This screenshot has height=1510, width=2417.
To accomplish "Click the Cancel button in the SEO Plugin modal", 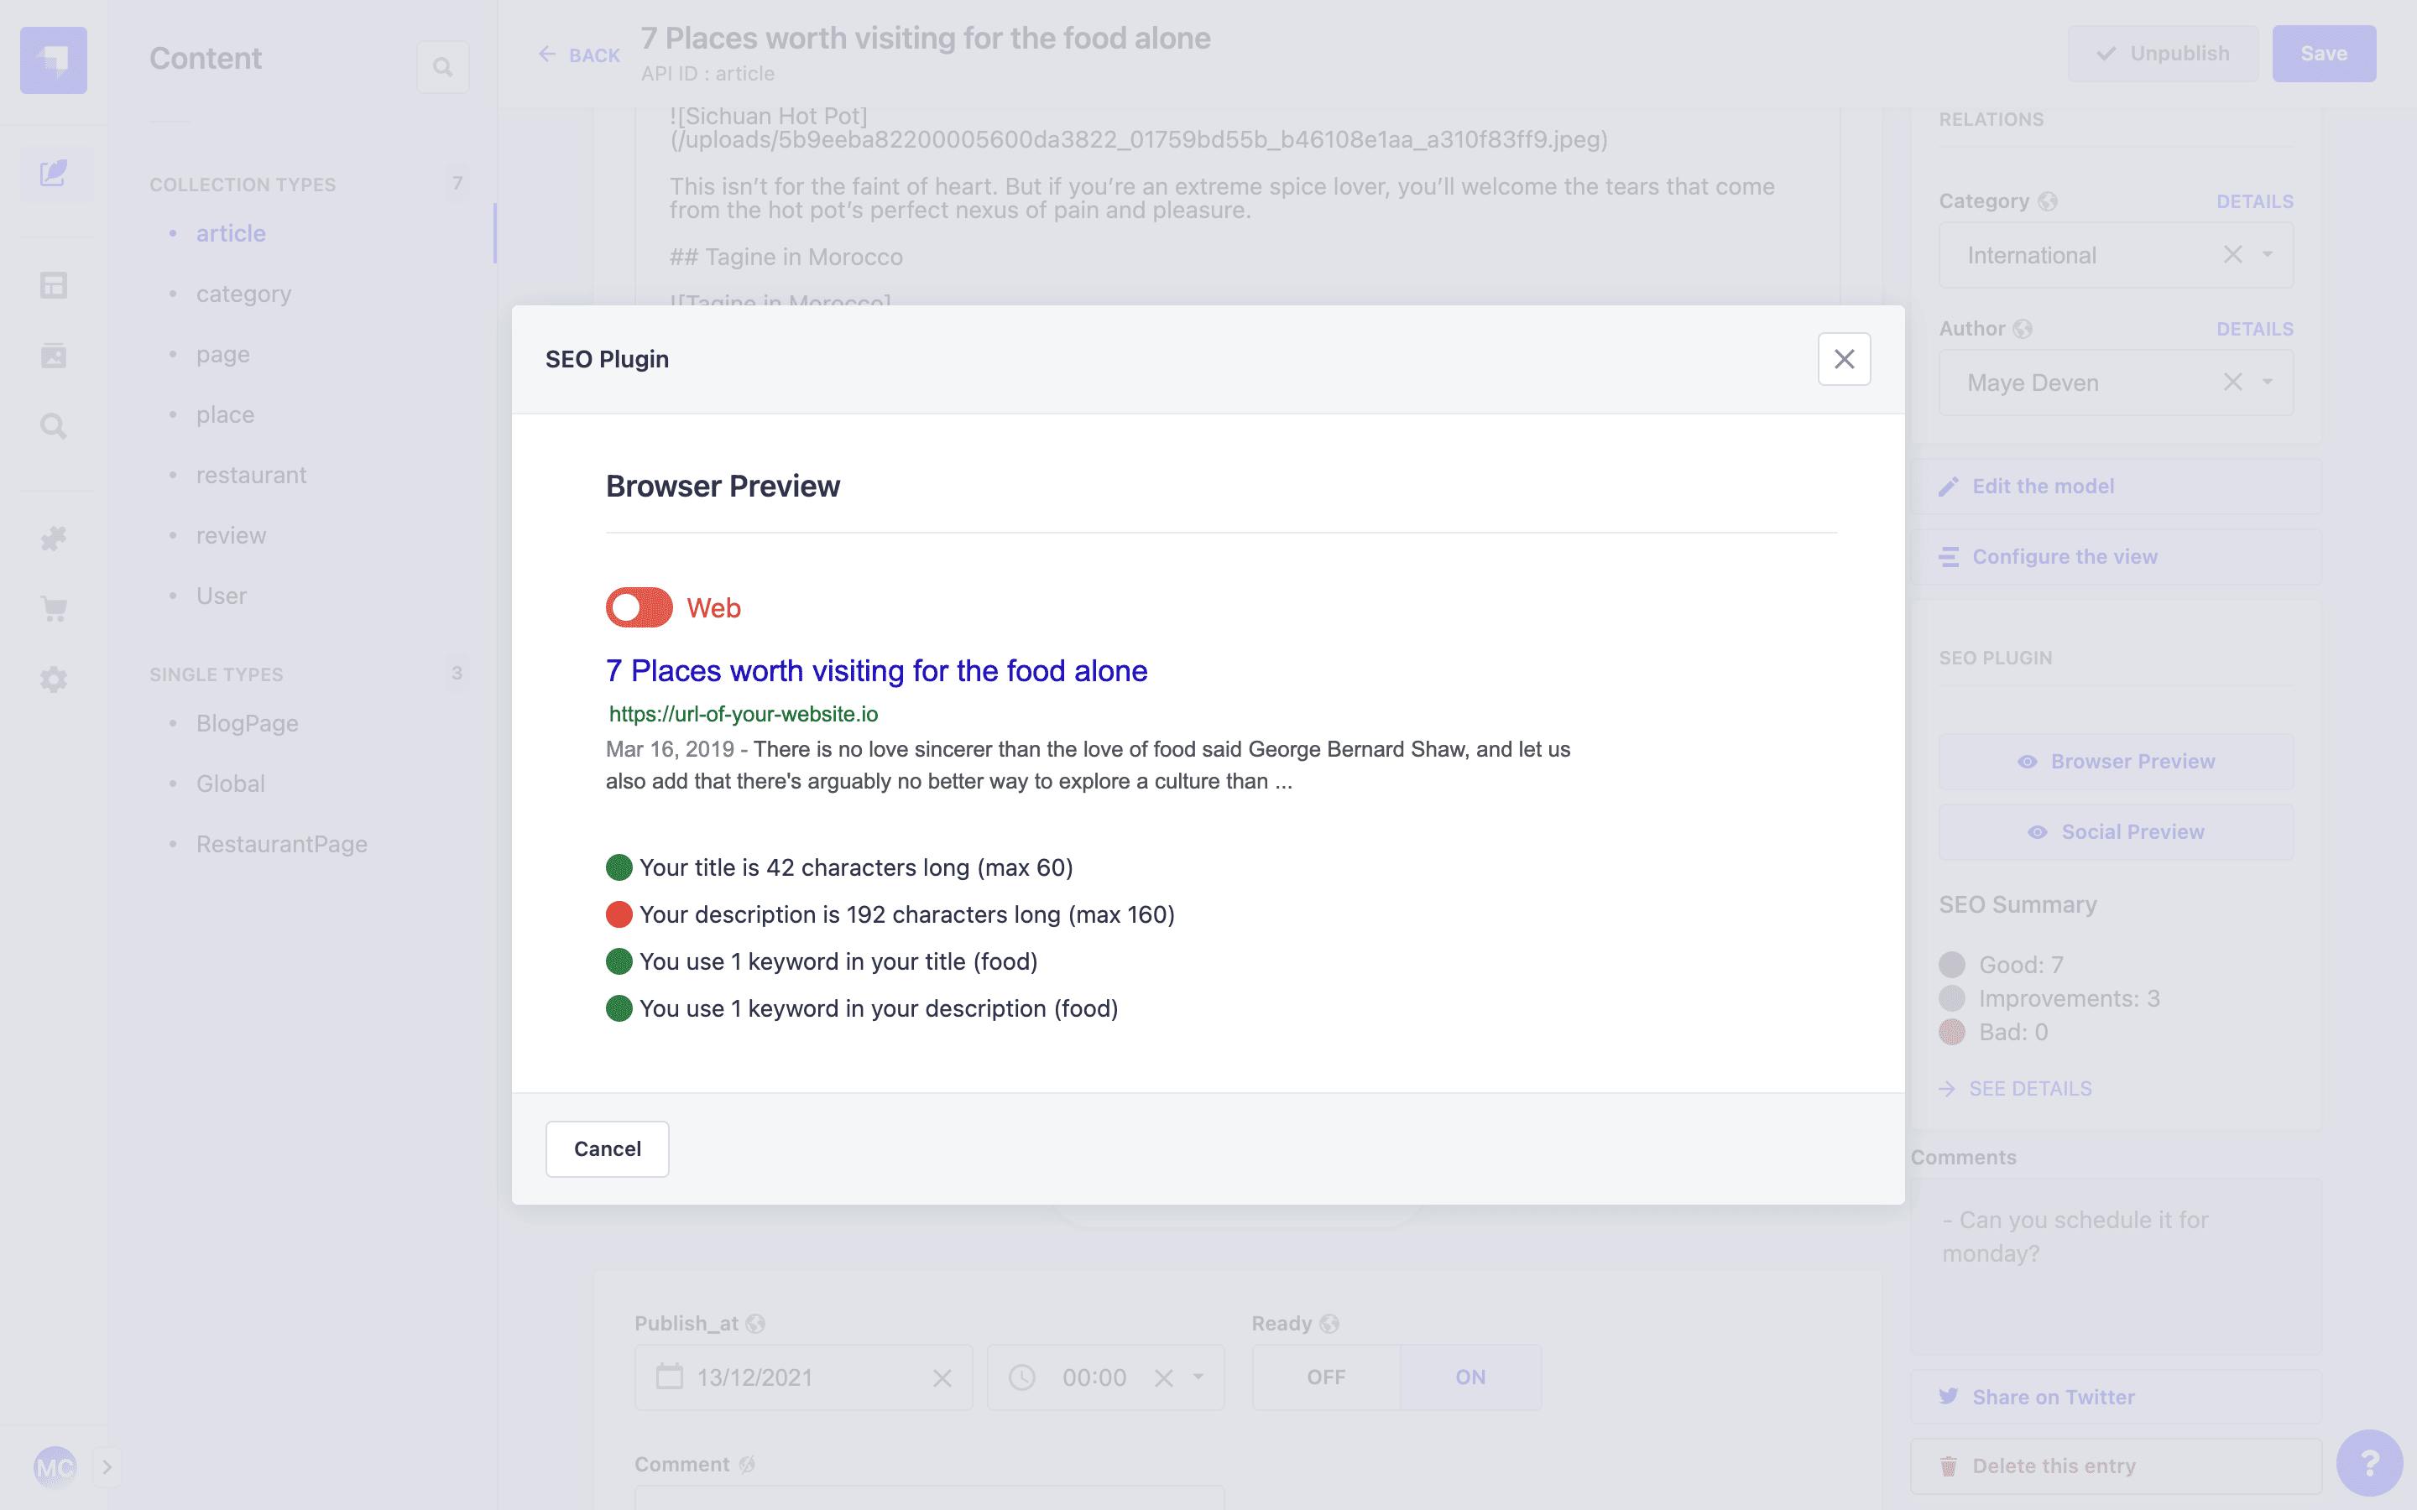I will point(608,1148).
